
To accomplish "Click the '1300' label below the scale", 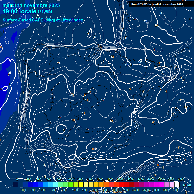I will pyautogui.click(x=85, y=190).
